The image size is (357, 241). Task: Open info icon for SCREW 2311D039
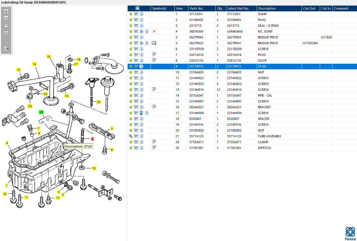(141, 49)
